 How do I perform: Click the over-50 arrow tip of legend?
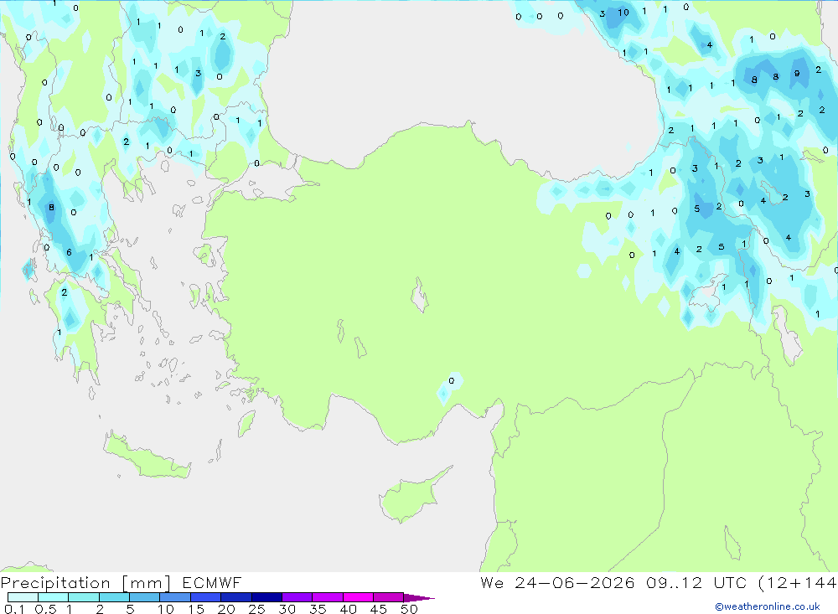pyautogui.click(x=419, y=597)
